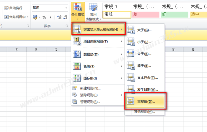Apply the 差 red cell style
The width and height of the screenshot is (207, 132).
(x=146, y=14)
